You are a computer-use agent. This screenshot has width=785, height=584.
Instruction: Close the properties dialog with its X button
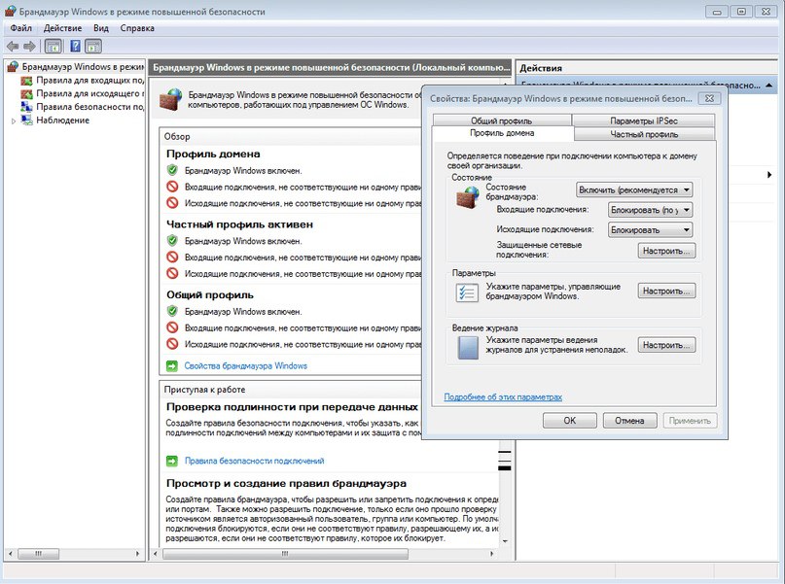pyautogui.click(x=709, y=98)
